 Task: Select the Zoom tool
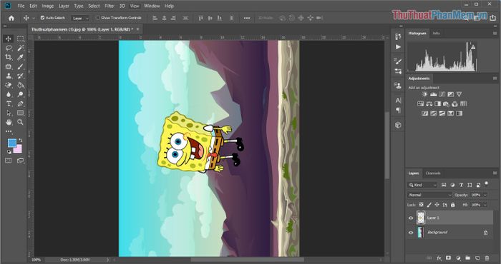(x=21, y=122)
